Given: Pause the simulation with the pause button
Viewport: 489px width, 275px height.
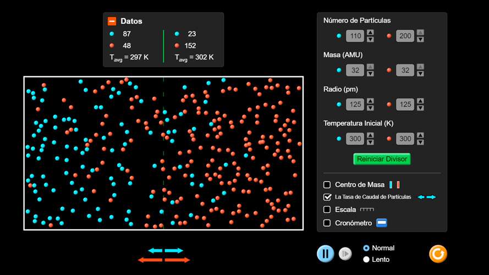Looking at the screenshot, I should coord(325,254).
